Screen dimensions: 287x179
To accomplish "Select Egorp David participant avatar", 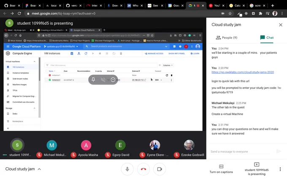I will (120, 145).
